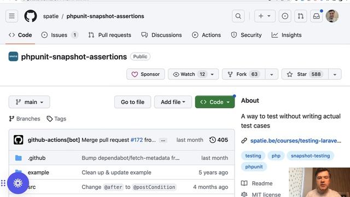The height and width of the screenshot is (197, 350).
Task: Expand commit message ellipsis button
Action: (163, 140)
